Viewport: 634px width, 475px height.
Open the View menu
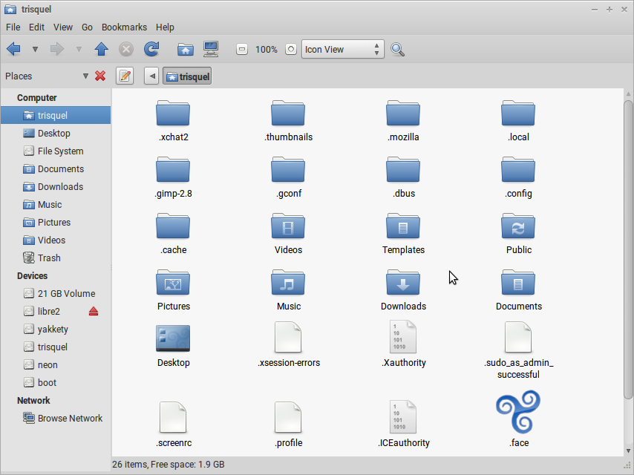[62, 27]
